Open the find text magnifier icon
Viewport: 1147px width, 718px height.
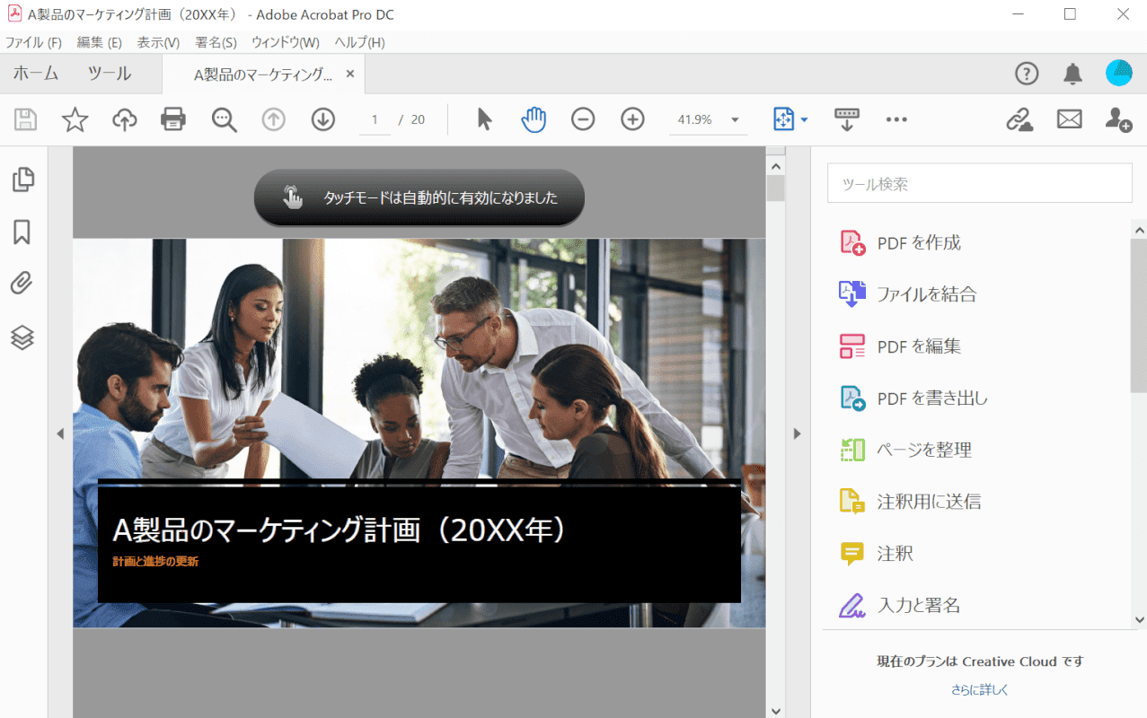(224, 119)
